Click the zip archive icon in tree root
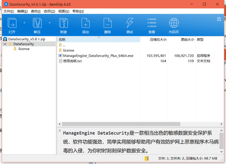The image size is (226, 164). (5, 39)
